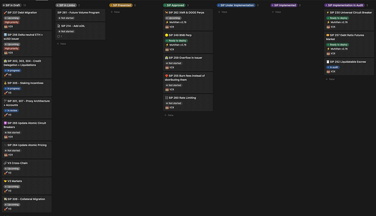Click the castle icon beside V2X on SIP 260 card
Viewport: 376px width, 216px height.
[x=167, y=108]
